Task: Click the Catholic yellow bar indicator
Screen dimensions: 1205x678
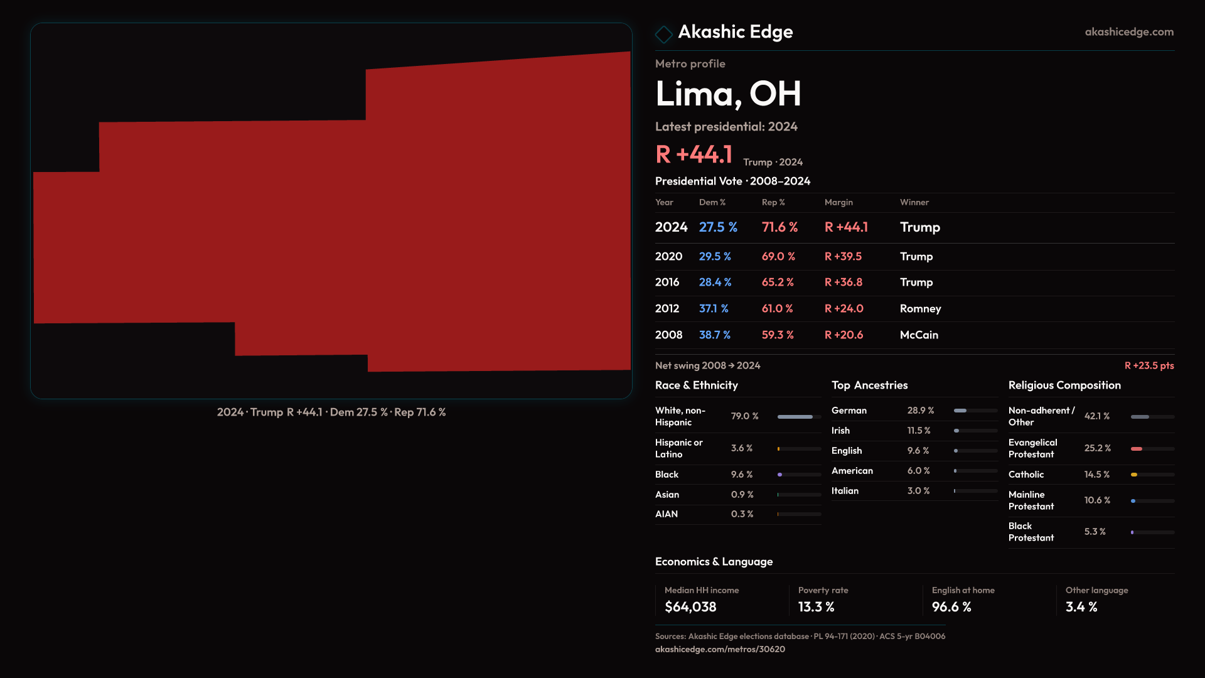Action: [1135, 475]
